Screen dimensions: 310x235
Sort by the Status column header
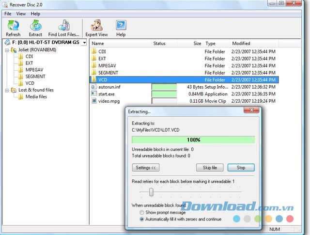coord(164,44)
